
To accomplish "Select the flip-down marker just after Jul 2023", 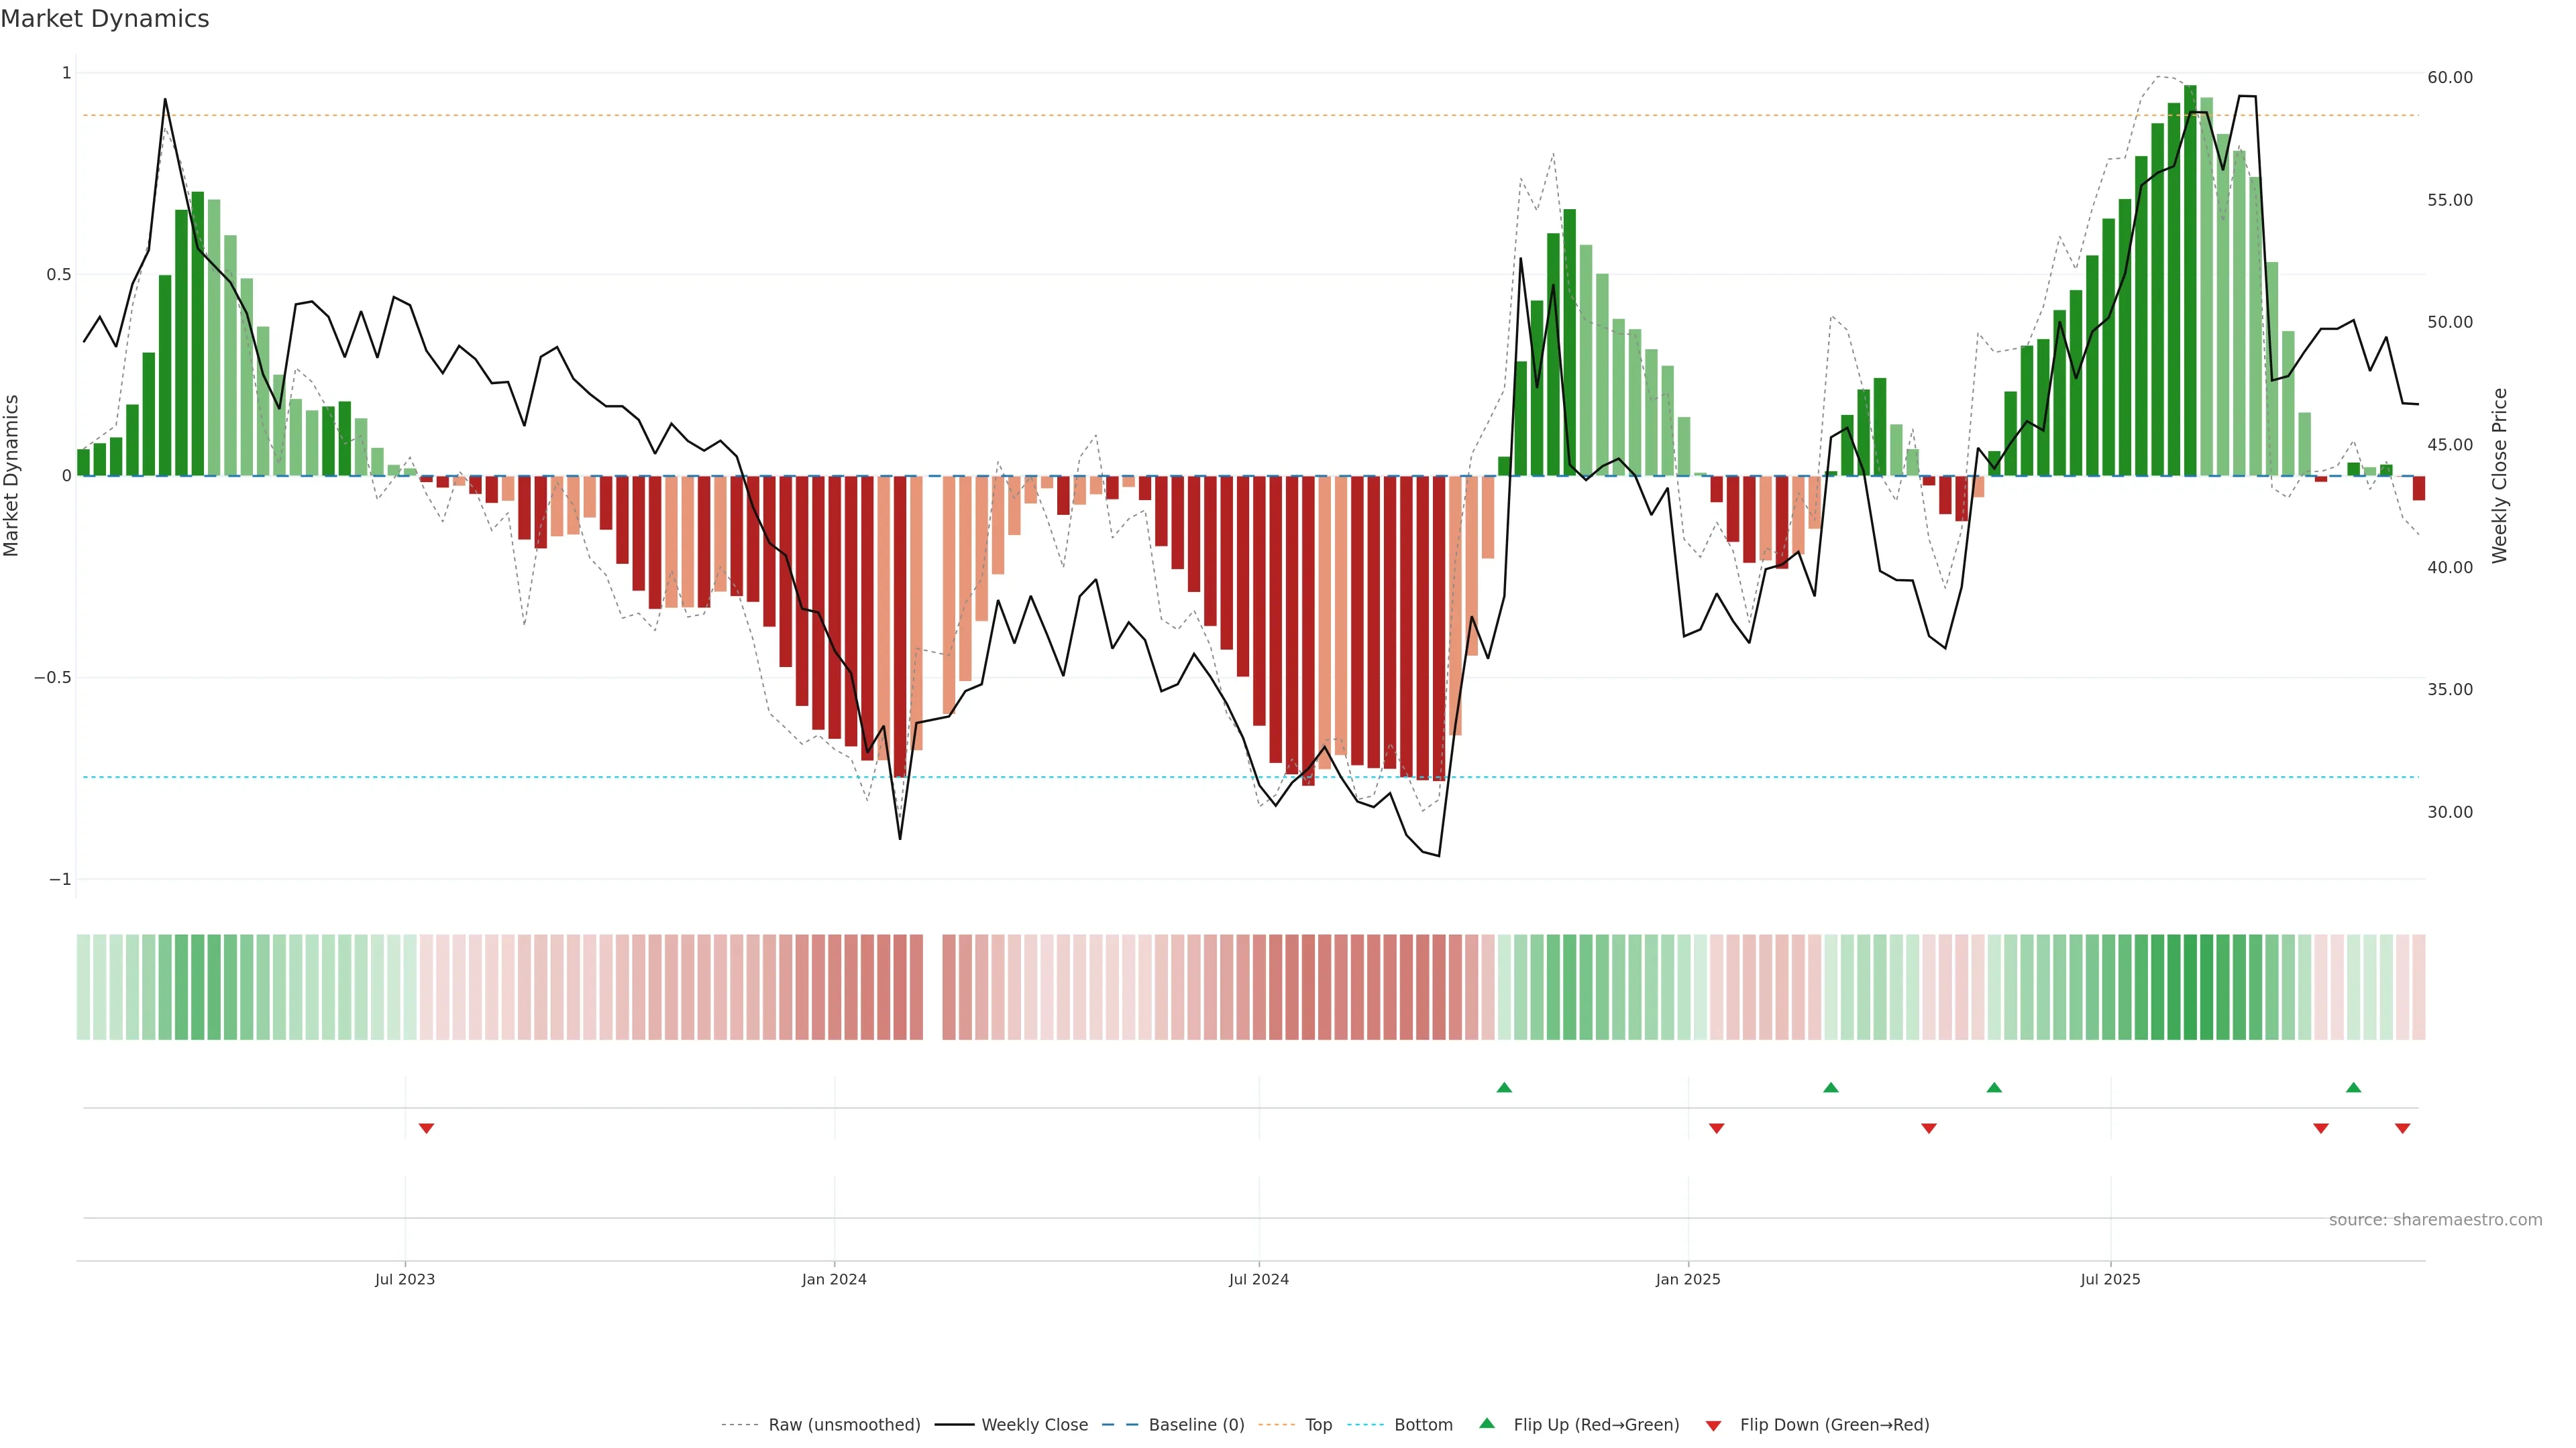I will 426,1128.
